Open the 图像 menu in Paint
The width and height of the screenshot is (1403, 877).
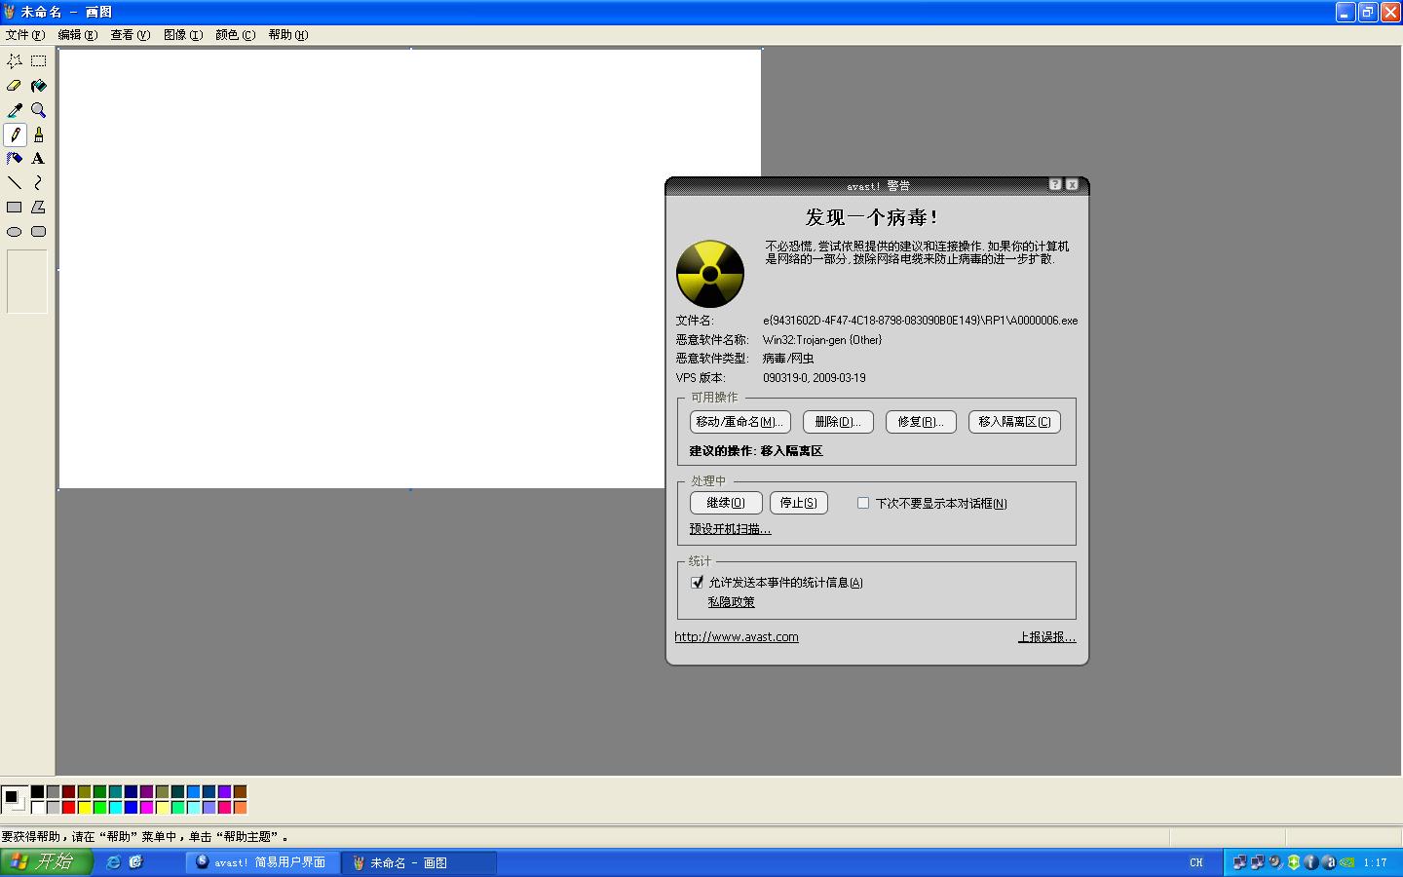pyautogui.click(x=183, y=35)
